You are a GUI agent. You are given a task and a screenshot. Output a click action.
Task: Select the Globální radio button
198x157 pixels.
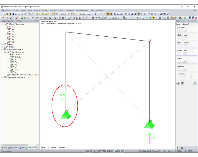(x=11, y=57)
